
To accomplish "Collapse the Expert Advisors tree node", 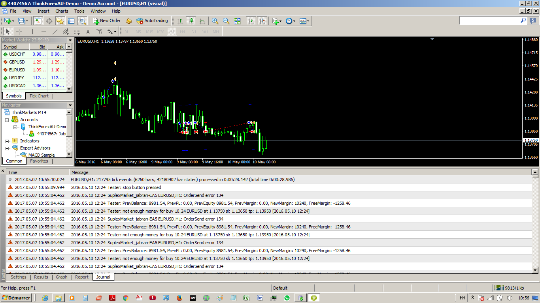I will [7, 148].
